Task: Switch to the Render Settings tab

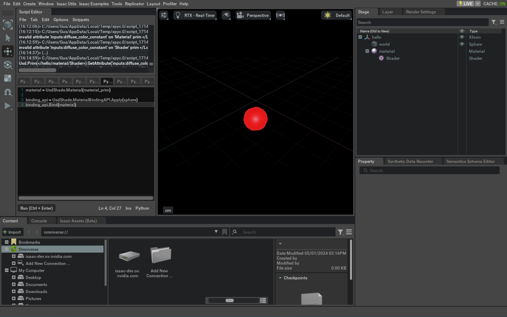Action: [421, 12]
